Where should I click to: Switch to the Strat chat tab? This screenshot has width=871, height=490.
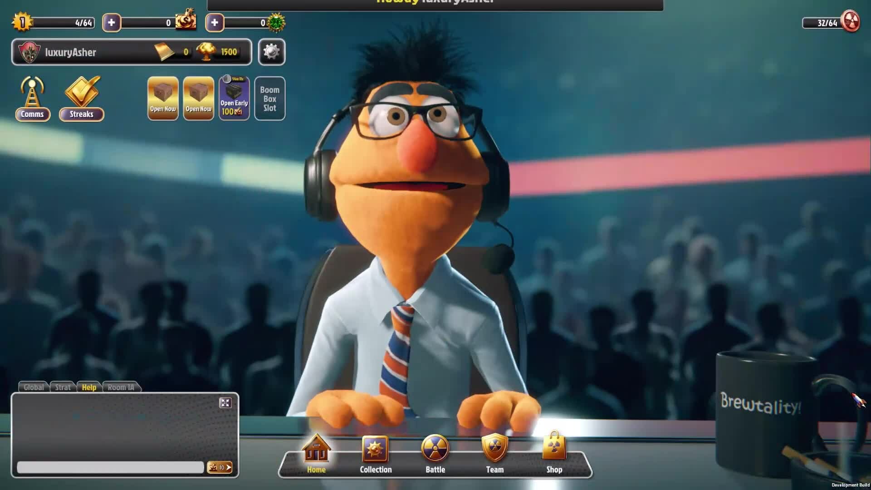tap(63, 387)
